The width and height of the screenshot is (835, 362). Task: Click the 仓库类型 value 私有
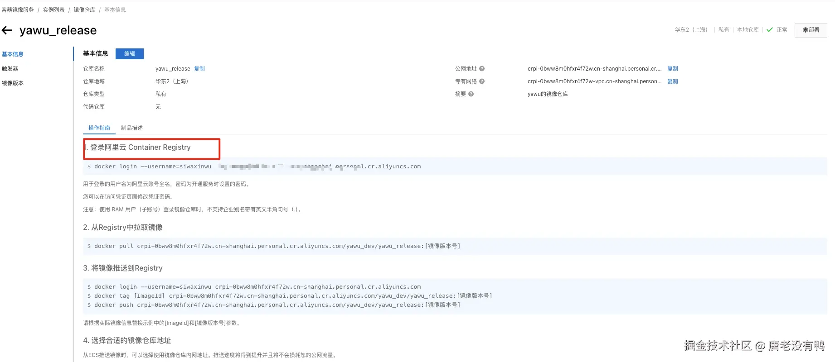coord(161,94)
